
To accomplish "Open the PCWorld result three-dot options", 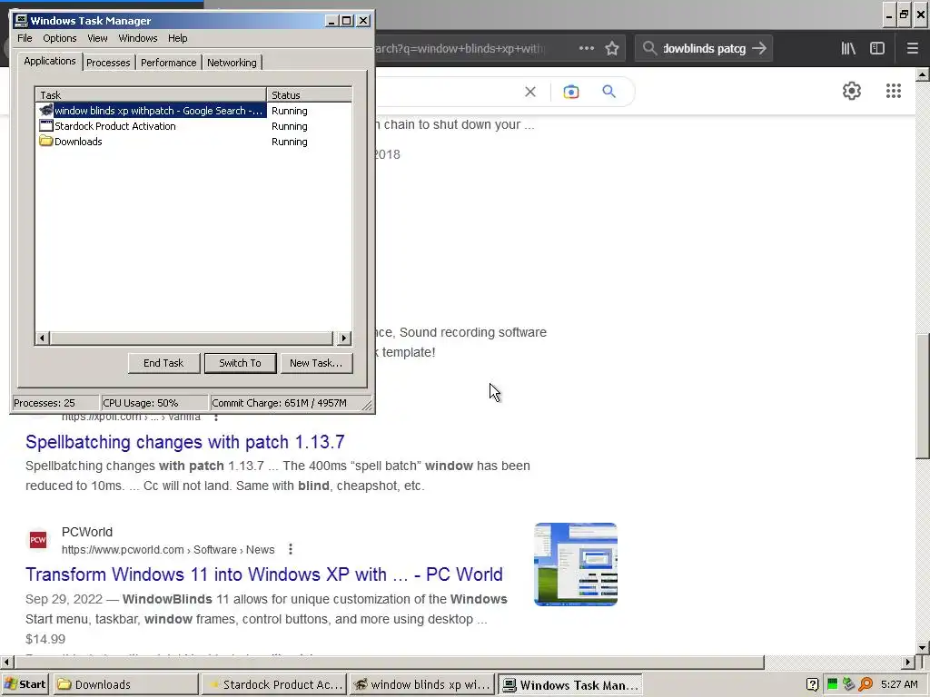I will click(x=291, y=549).
